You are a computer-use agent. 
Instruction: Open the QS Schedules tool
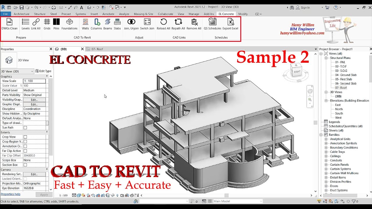pyautogui.click(x=212, y=24)
